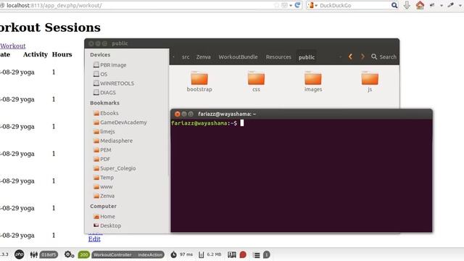The height and width of the screenshot is (261, 464).
Task: Go back with the orange left arrow
Action: (x=350, y=57)
